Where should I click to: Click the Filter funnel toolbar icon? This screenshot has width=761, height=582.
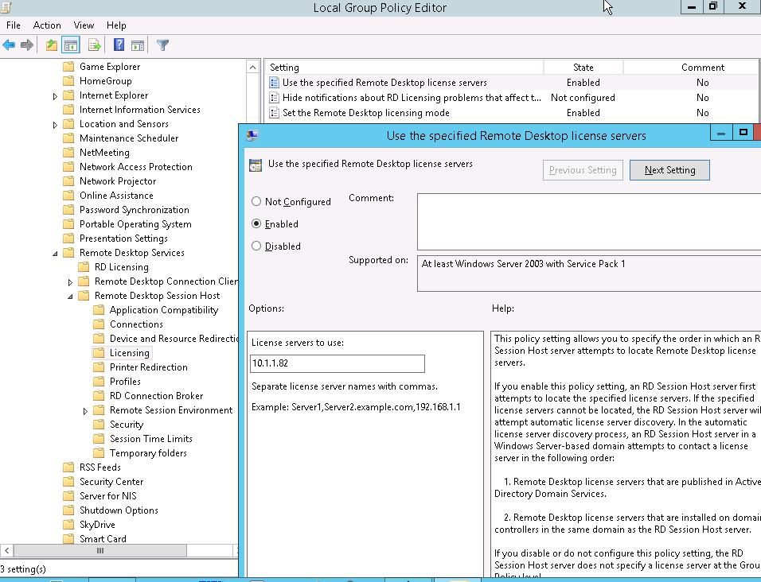[162, 45]
